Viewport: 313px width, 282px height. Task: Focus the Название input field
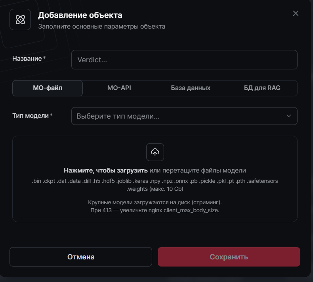coord(184,60)
